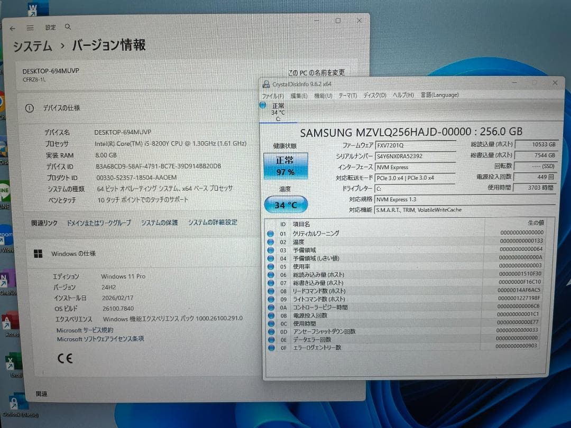Click edition value Windows 11 Pro
The height and width of the screenshot is (428, 571).
(x=123, y=276)
